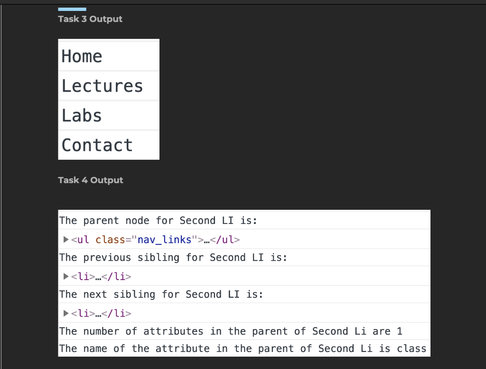Select the 'number of attributes' console line
Viewport: 486px width, 369px height.
(244, 331)
